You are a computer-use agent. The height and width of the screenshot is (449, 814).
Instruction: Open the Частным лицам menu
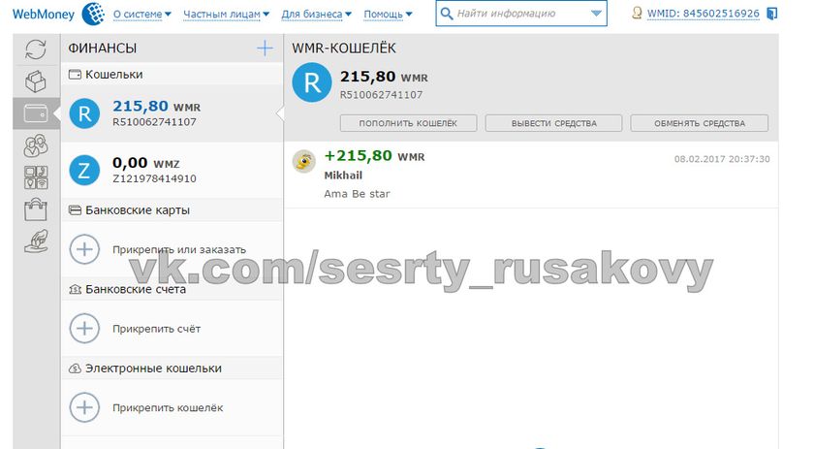pyautogui.click(x=226, y=14)
